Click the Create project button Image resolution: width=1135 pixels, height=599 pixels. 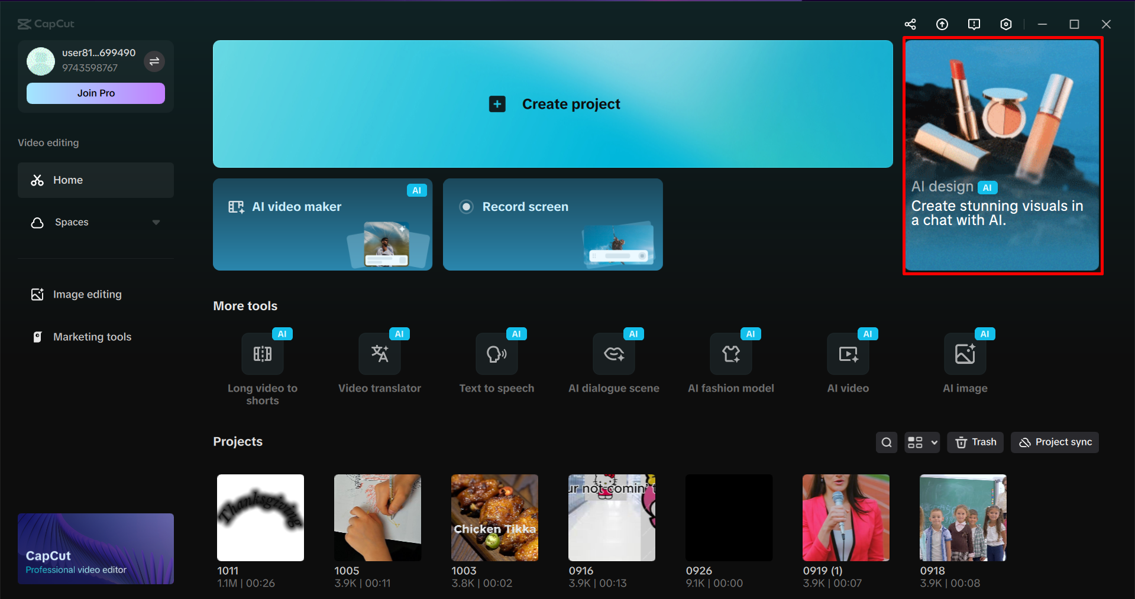552,104
